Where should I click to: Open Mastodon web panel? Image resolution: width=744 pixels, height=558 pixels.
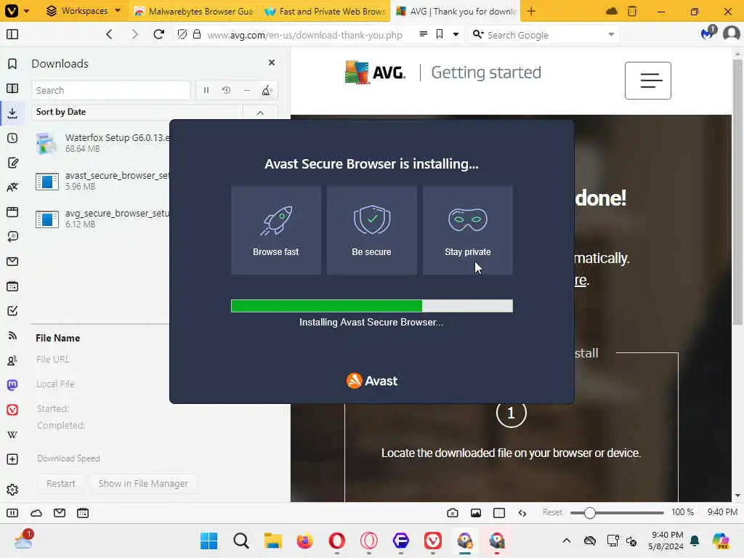pyautogui.click(x=12, y=385)
